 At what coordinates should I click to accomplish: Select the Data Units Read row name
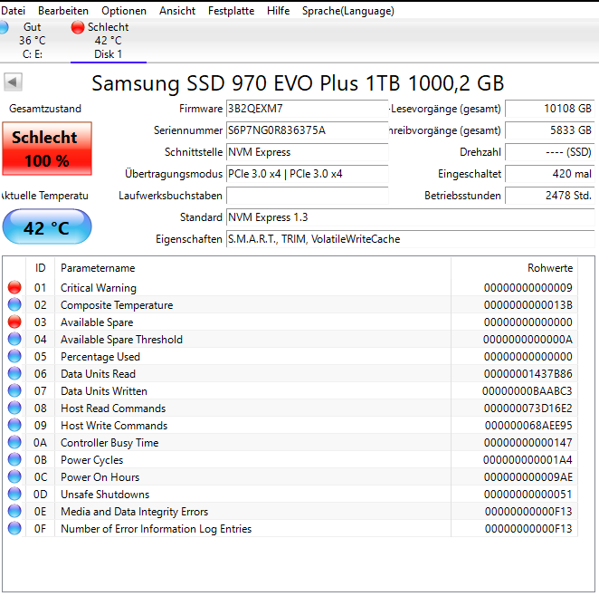click(x=99, y=374)
